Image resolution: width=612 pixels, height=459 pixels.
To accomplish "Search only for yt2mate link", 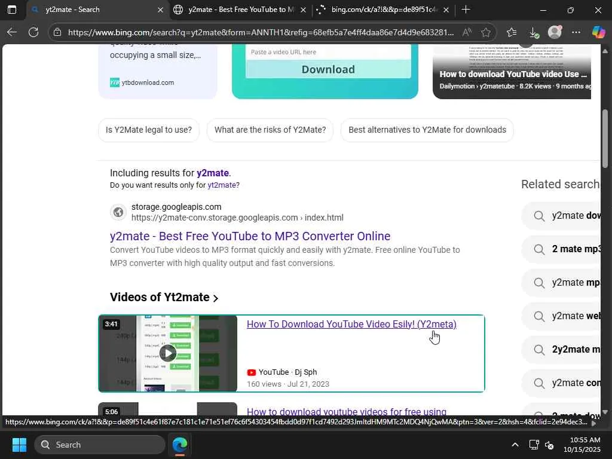I will (x=224, y=185).
